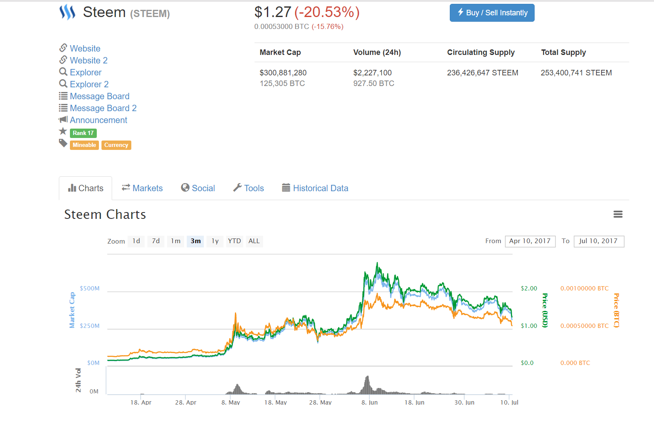This screenshot has width=654, height=425.
Task: Click the calendar icon beside Historical Data
Action: click(x=286, y=187)
